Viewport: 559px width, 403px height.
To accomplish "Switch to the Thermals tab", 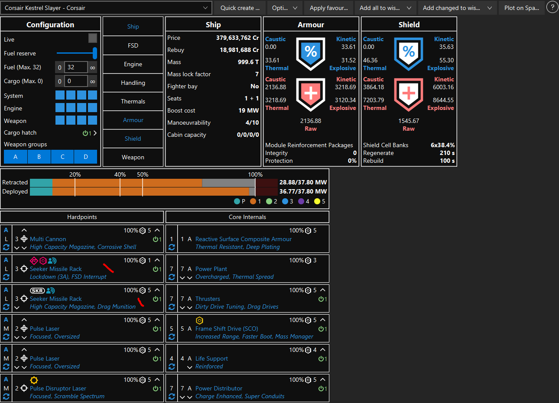I will 133,101.
